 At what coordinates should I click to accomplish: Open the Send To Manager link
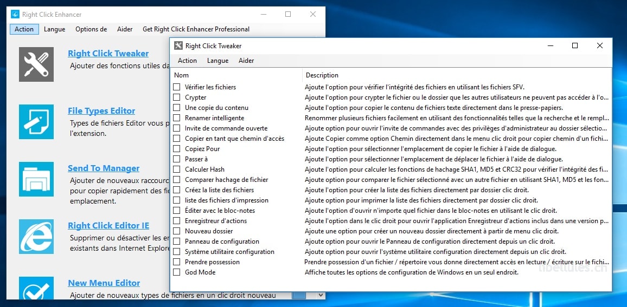104,168
